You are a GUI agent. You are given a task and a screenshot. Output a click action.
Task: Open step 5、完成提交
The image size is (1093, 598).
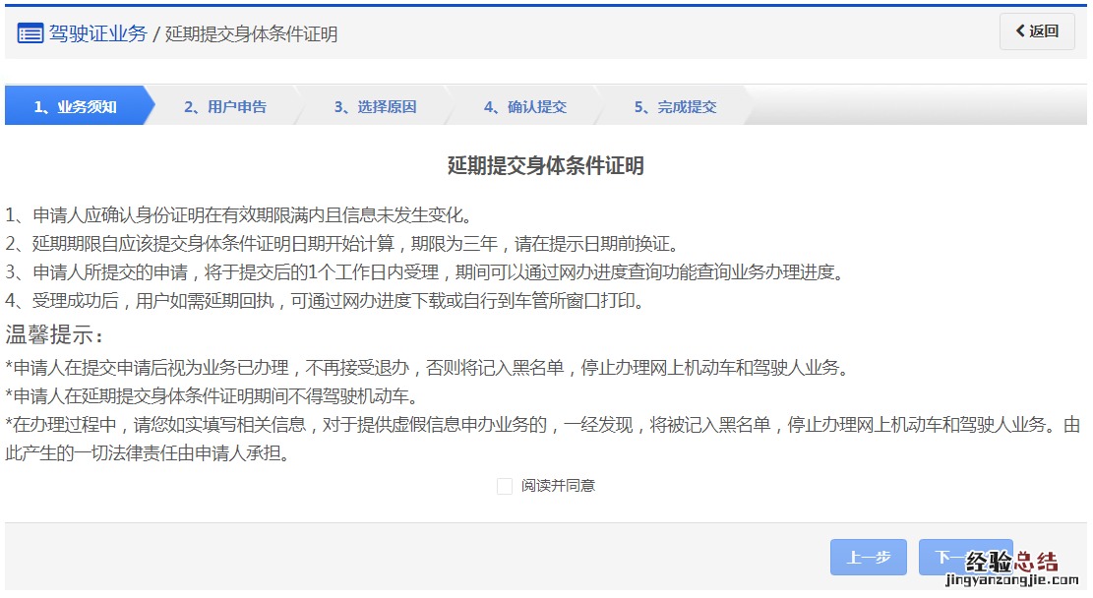[675, 106]
